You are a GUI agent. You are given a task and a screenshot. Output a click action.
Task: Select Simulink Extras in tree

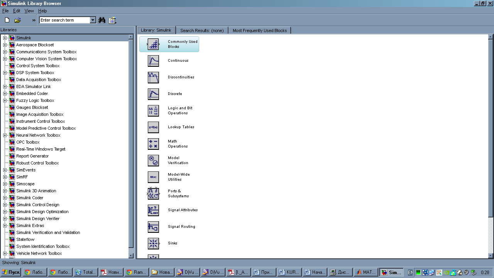click(x=30, y=225)
